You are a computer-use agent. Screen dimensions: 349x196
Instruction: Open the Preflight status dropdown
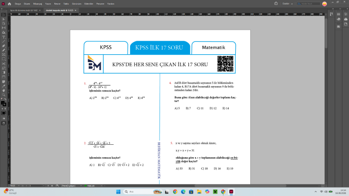tap(102, 186)
